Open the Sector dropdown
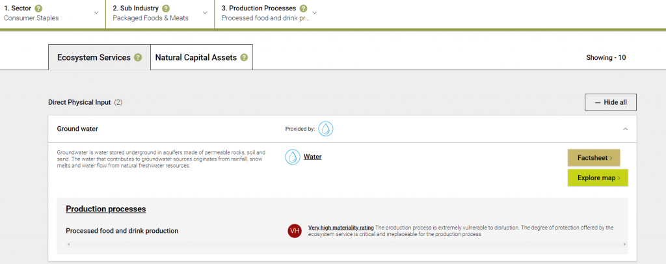666x264 pixels. point(96,13)
